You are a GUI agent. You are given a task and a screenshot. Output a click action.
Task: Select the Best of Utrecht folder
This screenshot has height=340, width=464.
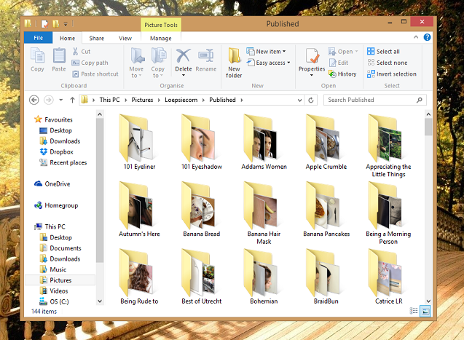[202, 277]
